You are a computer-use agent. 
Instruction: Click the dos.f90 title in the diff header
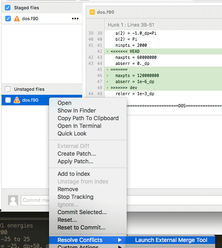point(105,12)
